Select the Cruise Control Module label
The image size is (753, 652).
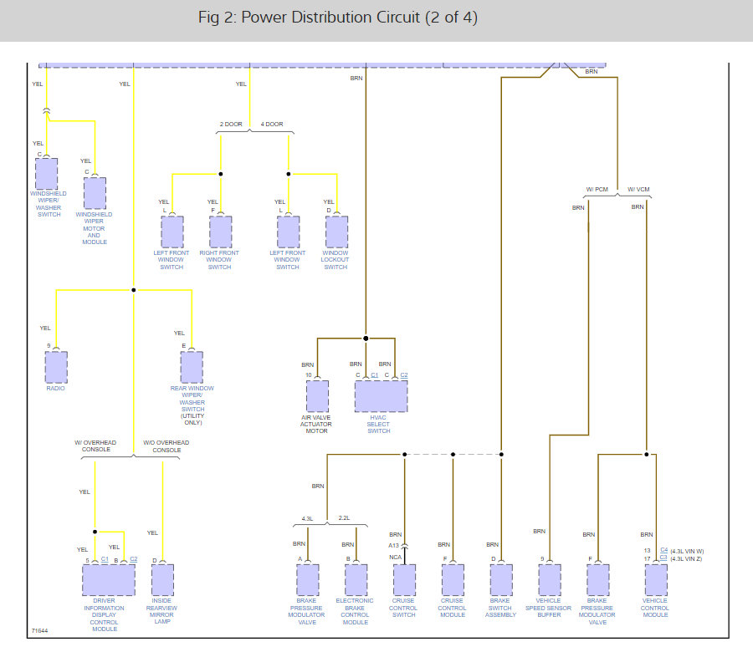[453, 608]
